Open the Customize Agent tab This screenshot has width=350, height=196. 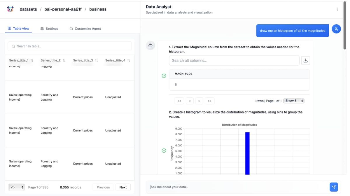coord(85,29)
